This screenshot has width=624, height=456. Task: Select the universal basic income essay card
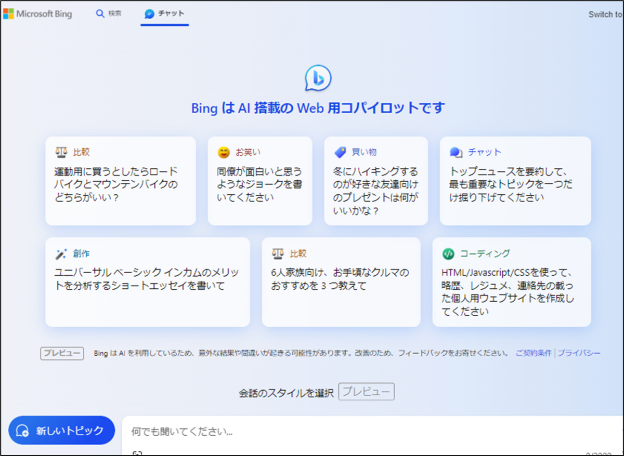point(148,282)
